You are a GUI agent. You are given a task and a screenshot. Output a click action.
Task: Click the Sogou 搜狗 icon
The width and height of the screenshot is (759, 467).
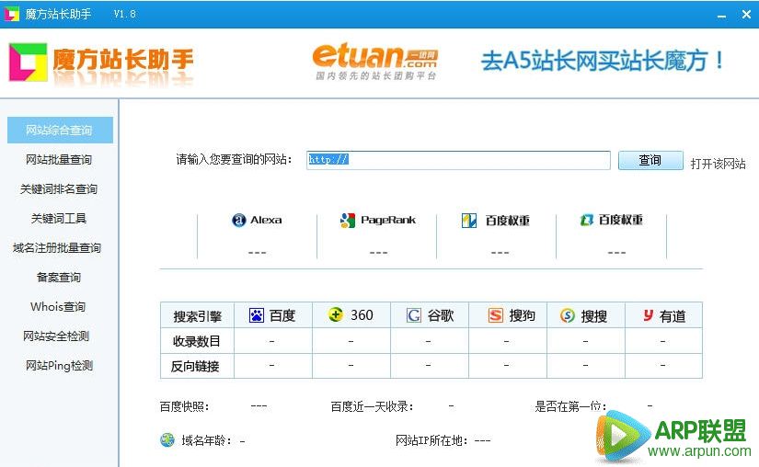pyautogui.click(x=495, y=315)
